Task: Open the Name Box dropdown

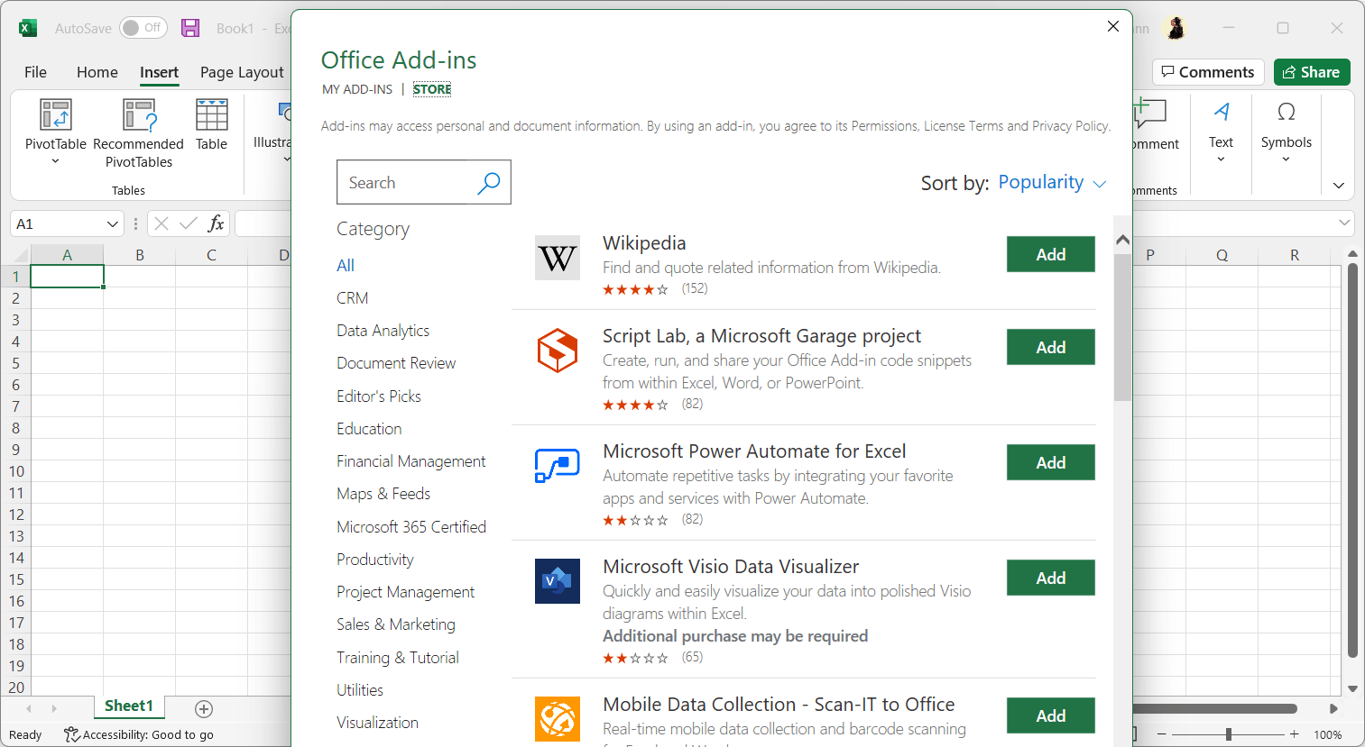Action: click(112, 223)
